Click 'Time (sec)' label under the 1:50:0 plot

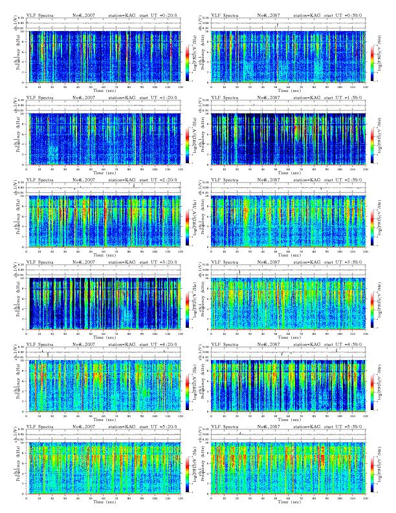click(x=290, y=173)
